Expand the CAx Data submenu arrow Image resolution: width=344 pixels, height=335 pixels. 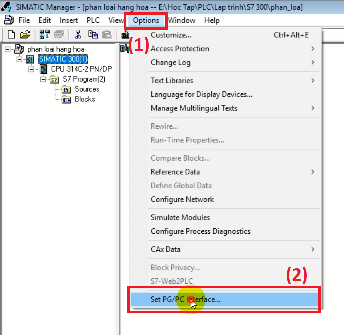tap(313, 249)
